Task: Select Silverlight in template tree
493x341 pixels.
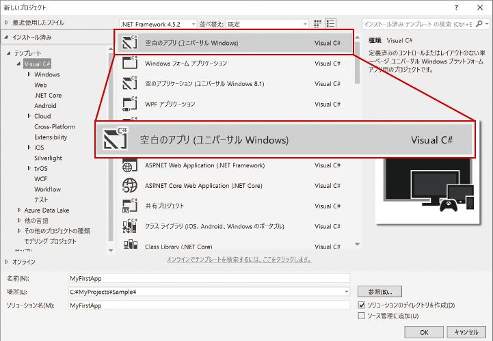Action: point(48,158)
